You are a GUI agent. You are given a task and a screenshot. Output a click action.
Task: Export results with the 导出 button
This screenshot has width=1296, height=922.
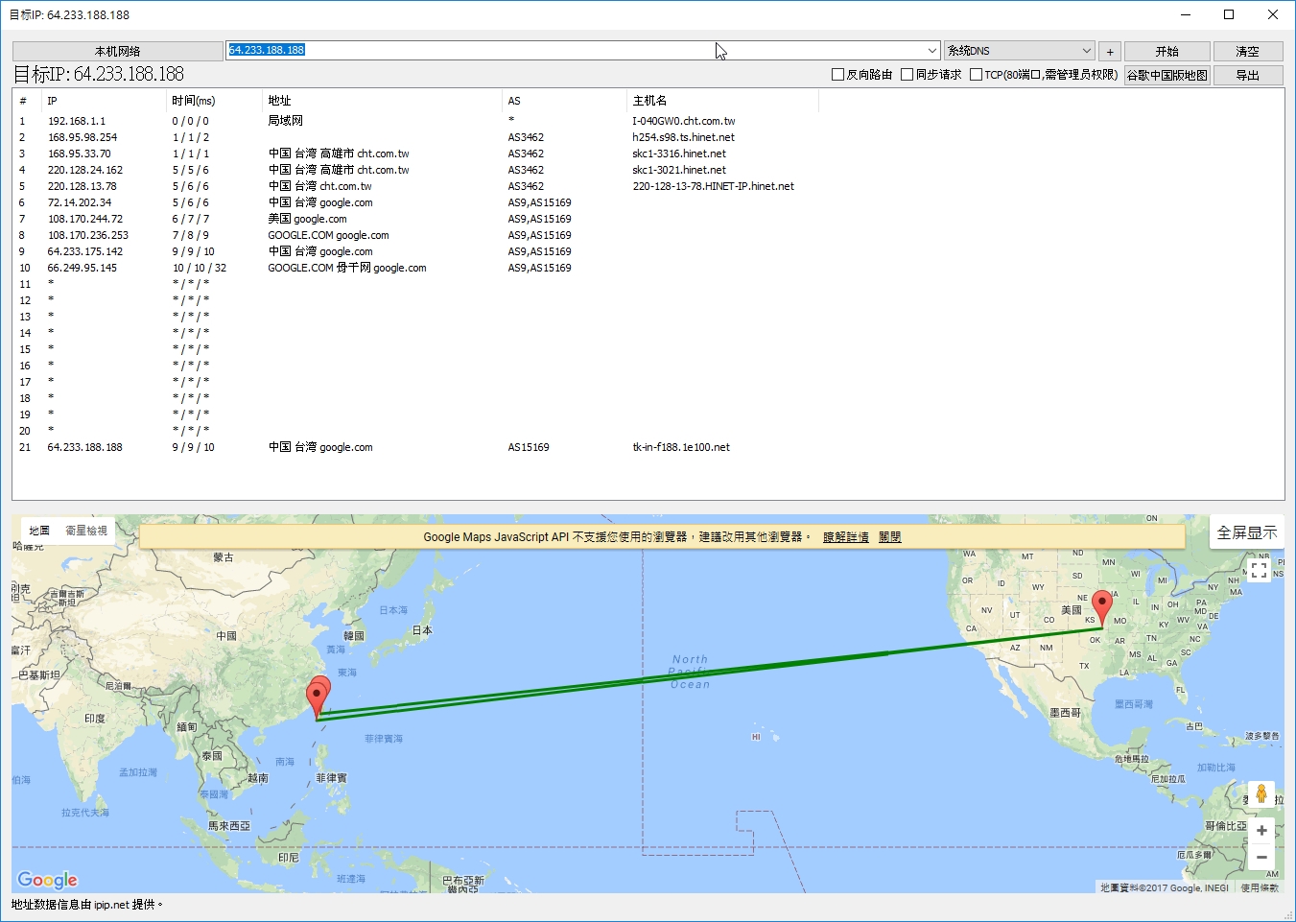1247,75
